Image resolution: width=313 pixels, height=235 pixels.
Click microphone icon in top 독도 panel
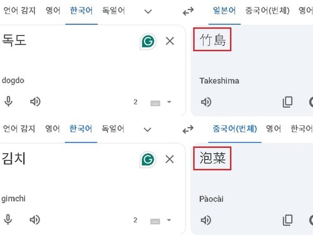[8, 102]
